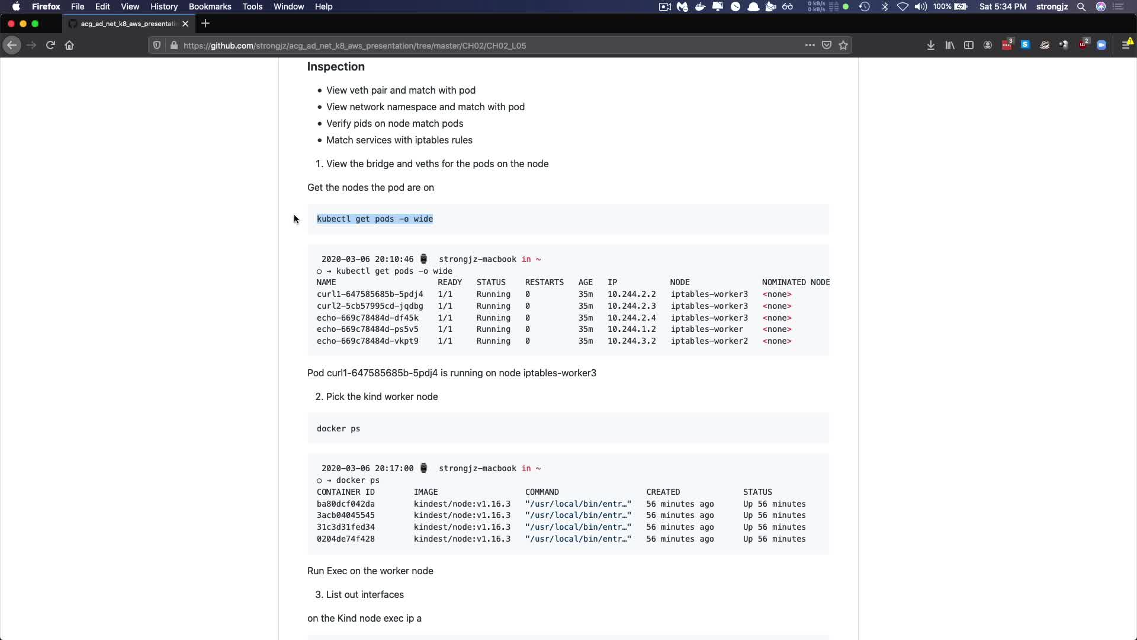Open the Bookmarks menu in menu bar
This screenshot has width=1137, height=640.
(x=210, y=7)
